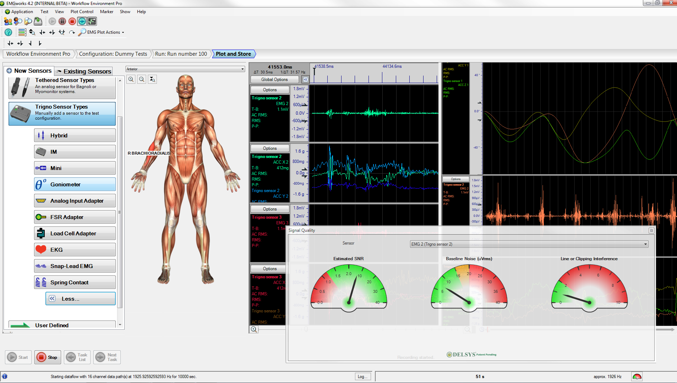The width and height of the screenshot is (677, 383).
Task: Open the Signal Quality Sensor dropdown
Action: point(529,244)
